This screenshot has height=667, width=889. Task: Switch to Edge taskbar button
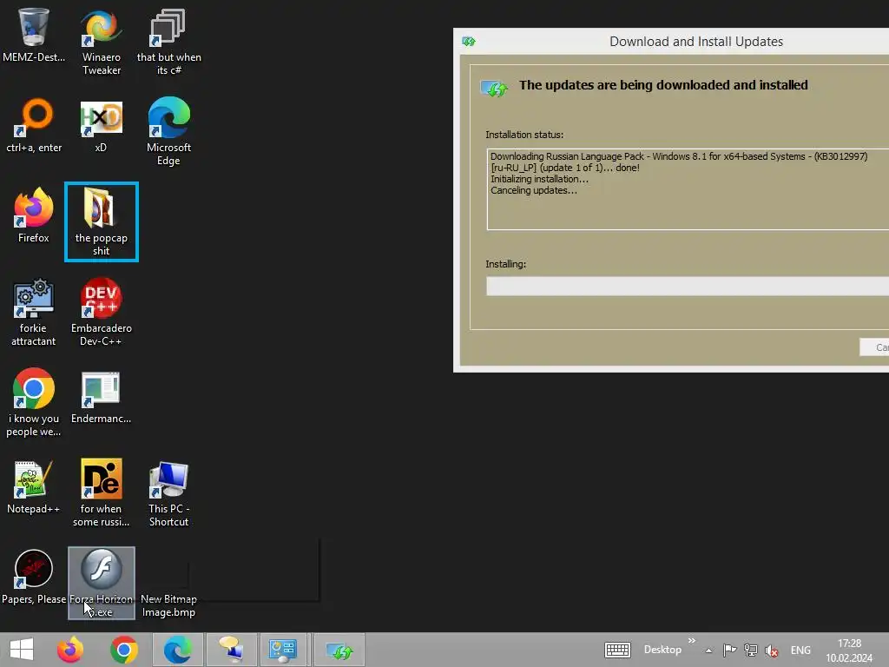pos(177,650)
